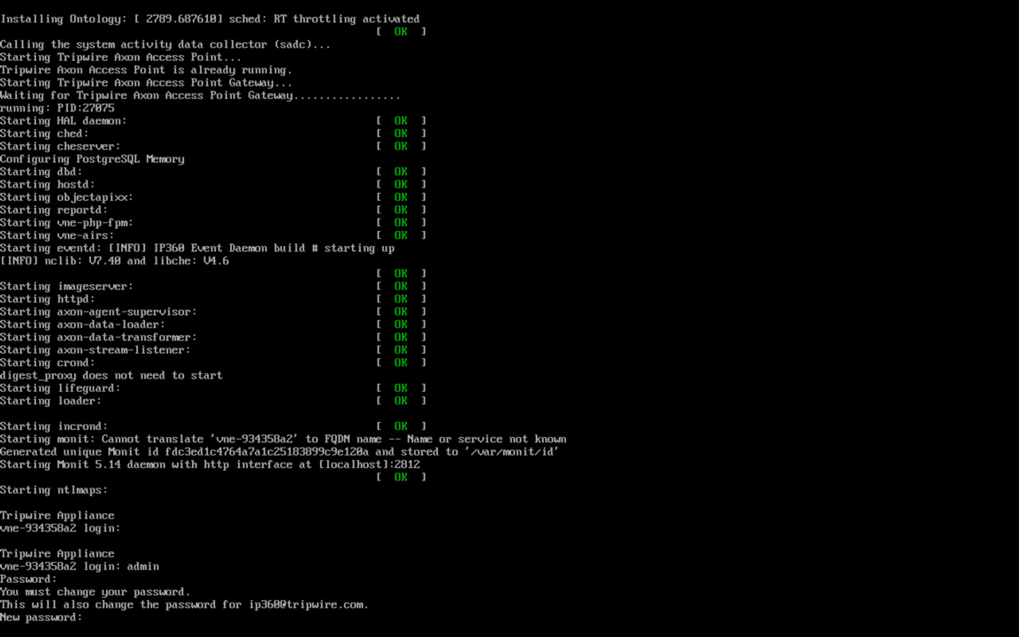Select the 'running: PID:27075' line

(57, 108)
